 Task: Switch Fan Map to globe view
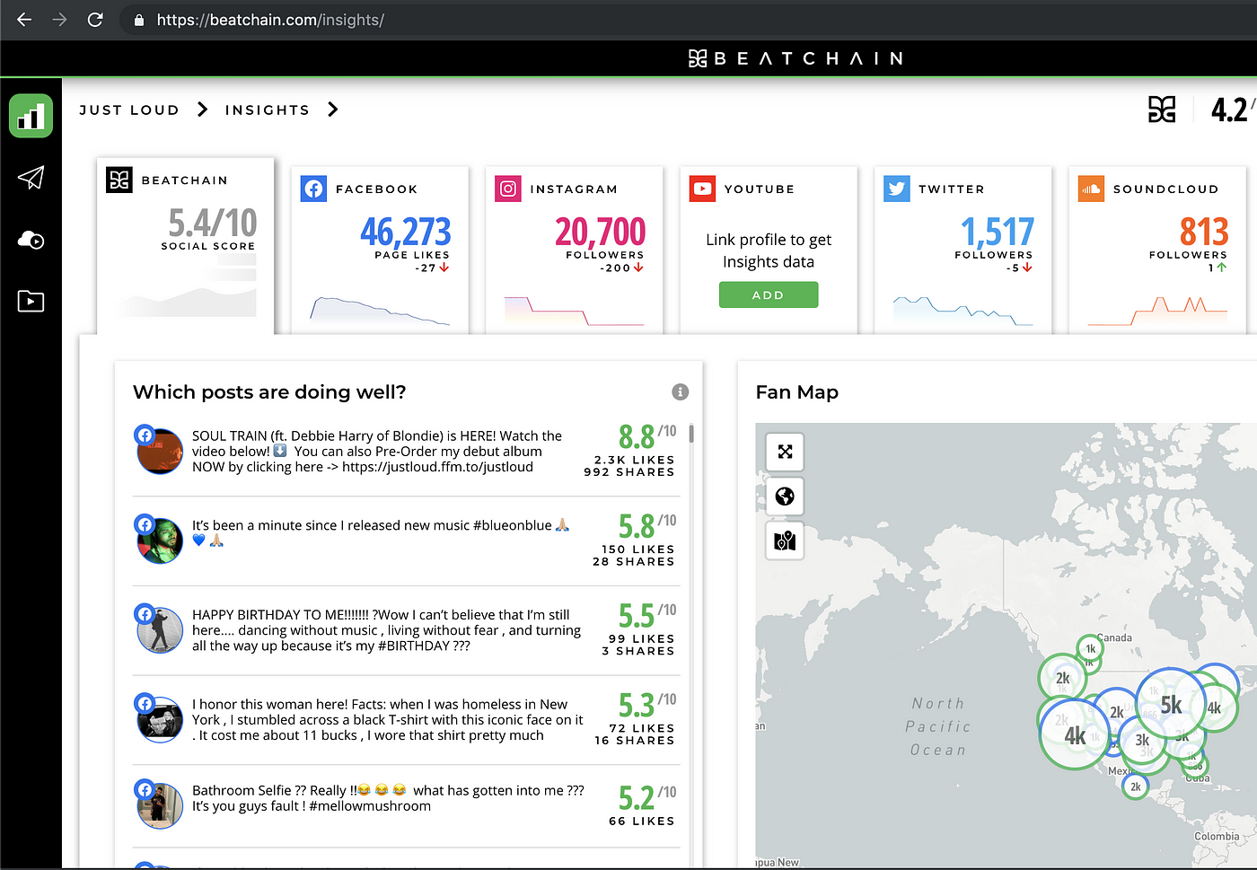point(785,497)
